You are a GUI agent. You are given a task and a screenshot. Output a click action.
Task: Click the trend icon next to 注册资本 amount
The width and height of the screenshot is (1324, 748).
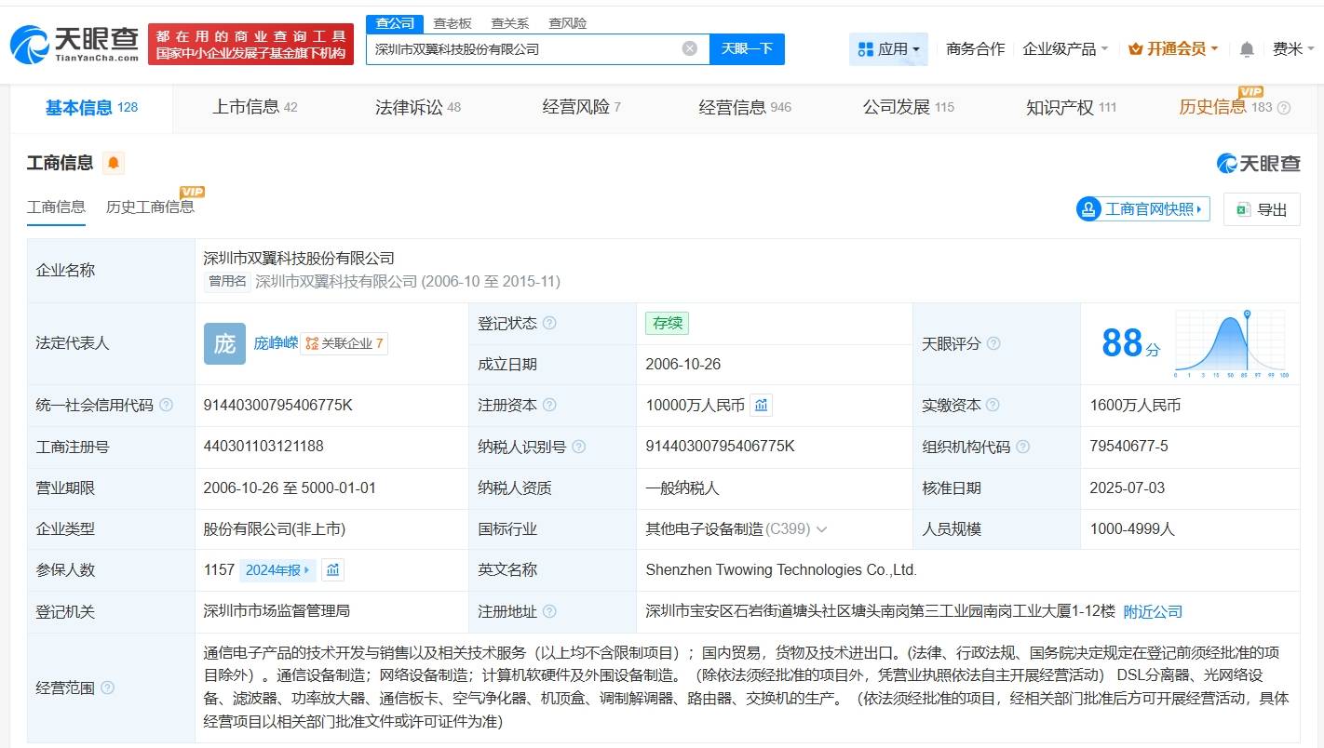pos(761,405)
